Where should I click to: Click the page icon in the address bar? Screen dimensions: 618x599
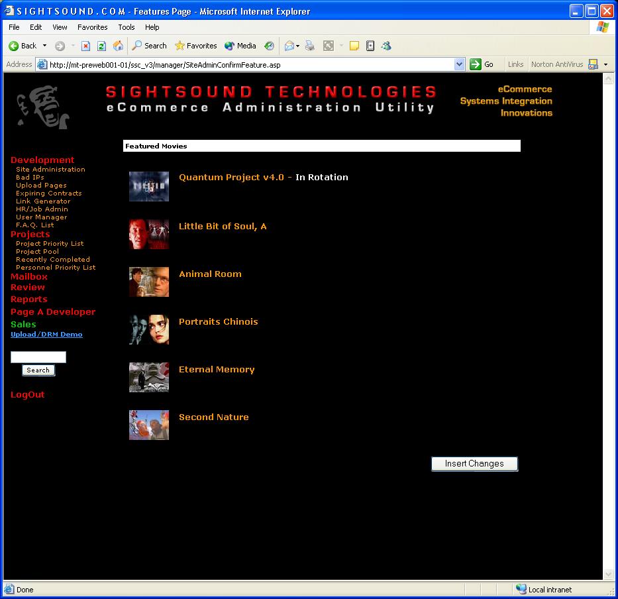42,65
